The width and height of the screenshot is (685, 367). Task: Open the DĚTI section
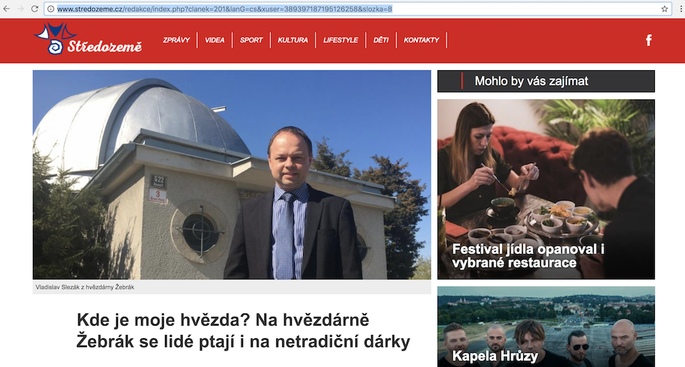point(381,40)
